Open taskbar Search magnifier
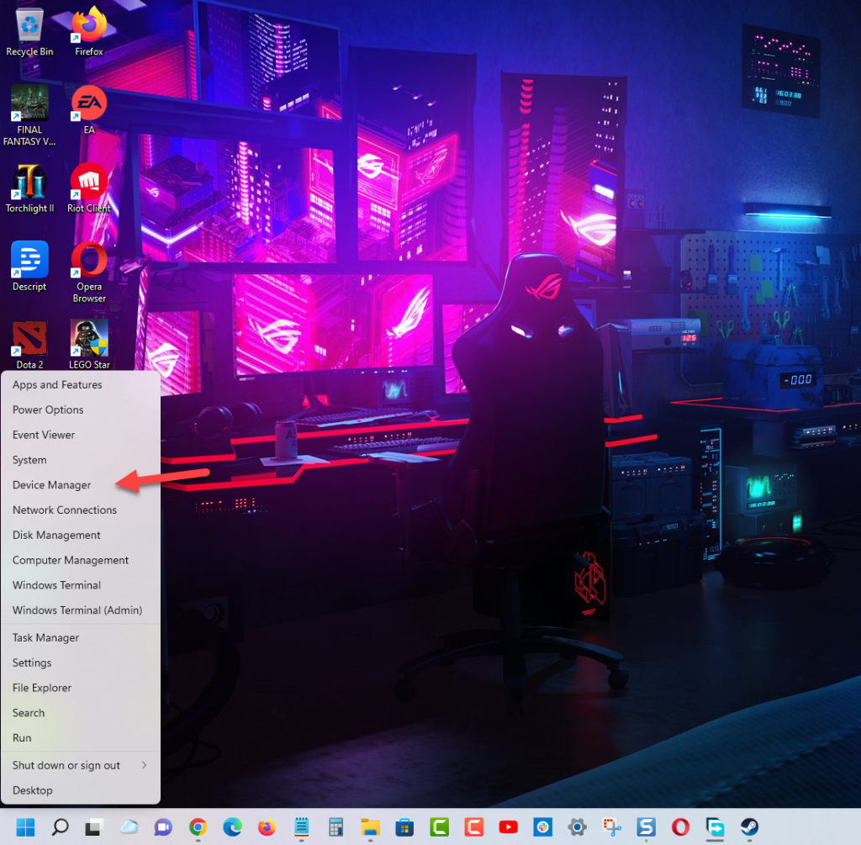 60,827
